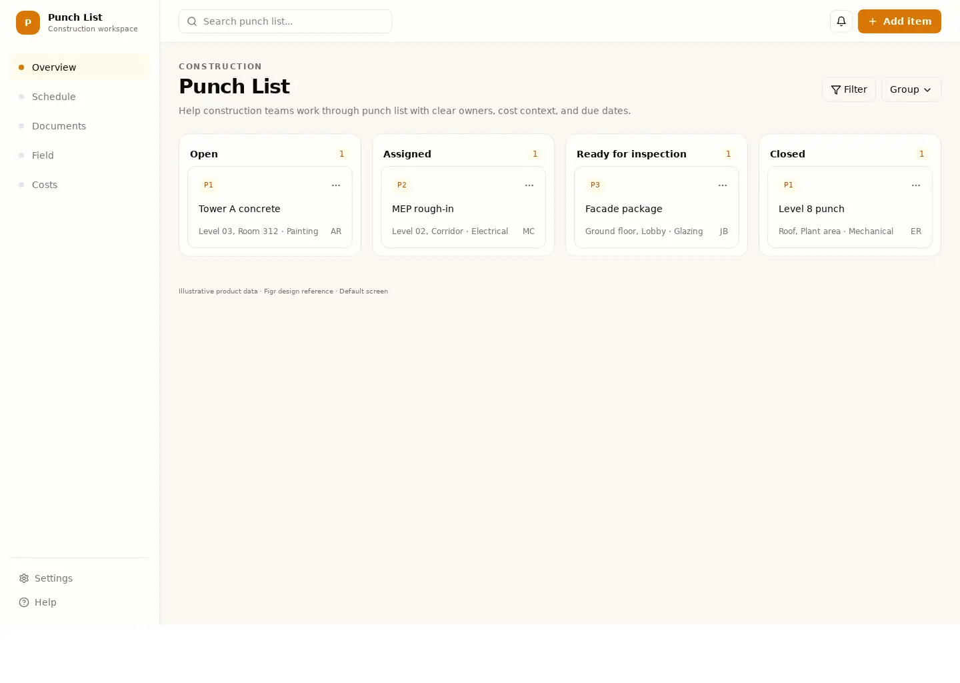Open the Level 8 punch card title
Viewport: 960px width, 683px height.
[x=811, y=209]
